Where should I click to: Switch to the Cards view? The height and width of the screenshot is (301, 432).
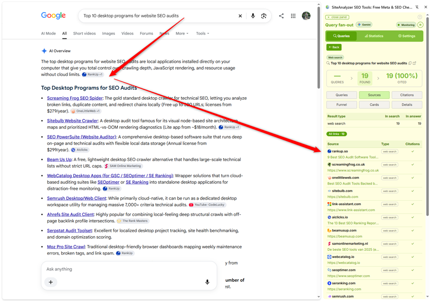(374, 104)
